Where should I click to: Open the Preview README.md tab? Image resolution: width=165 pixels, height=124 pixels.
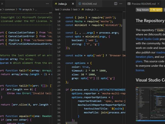[x=144, y=4]
